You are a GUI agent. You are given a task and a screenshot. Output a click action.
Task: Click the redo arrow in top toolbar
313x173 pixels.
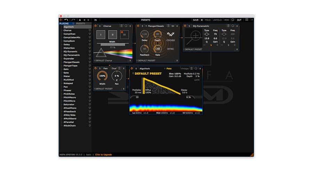click(73, 20)
